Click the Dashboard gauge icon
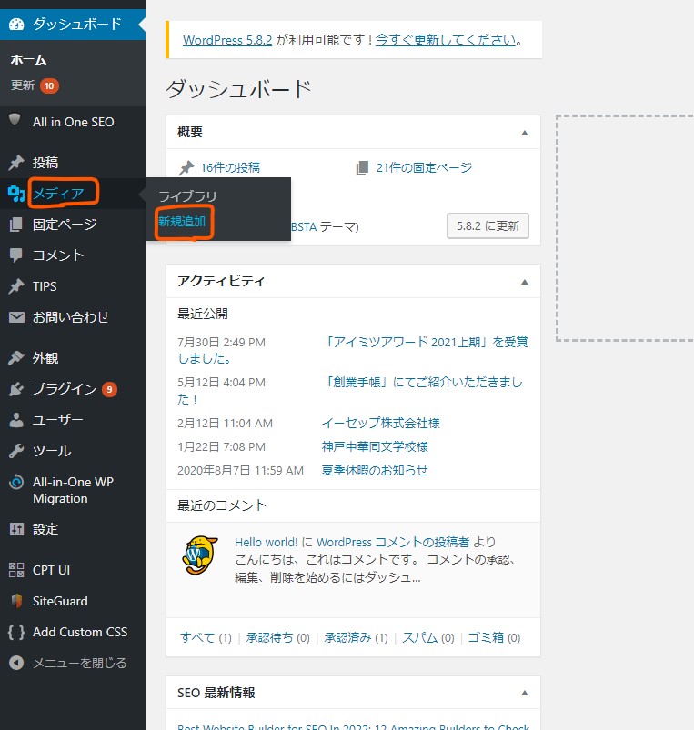The image size is (694, 730). click(x=16, y=25)
